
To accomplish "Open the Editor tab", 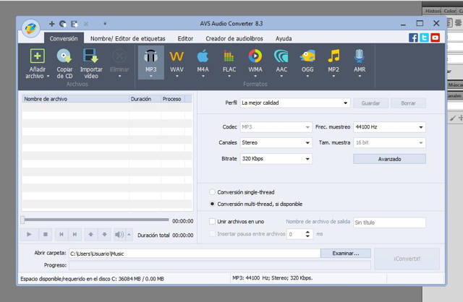I will point(185,38).
